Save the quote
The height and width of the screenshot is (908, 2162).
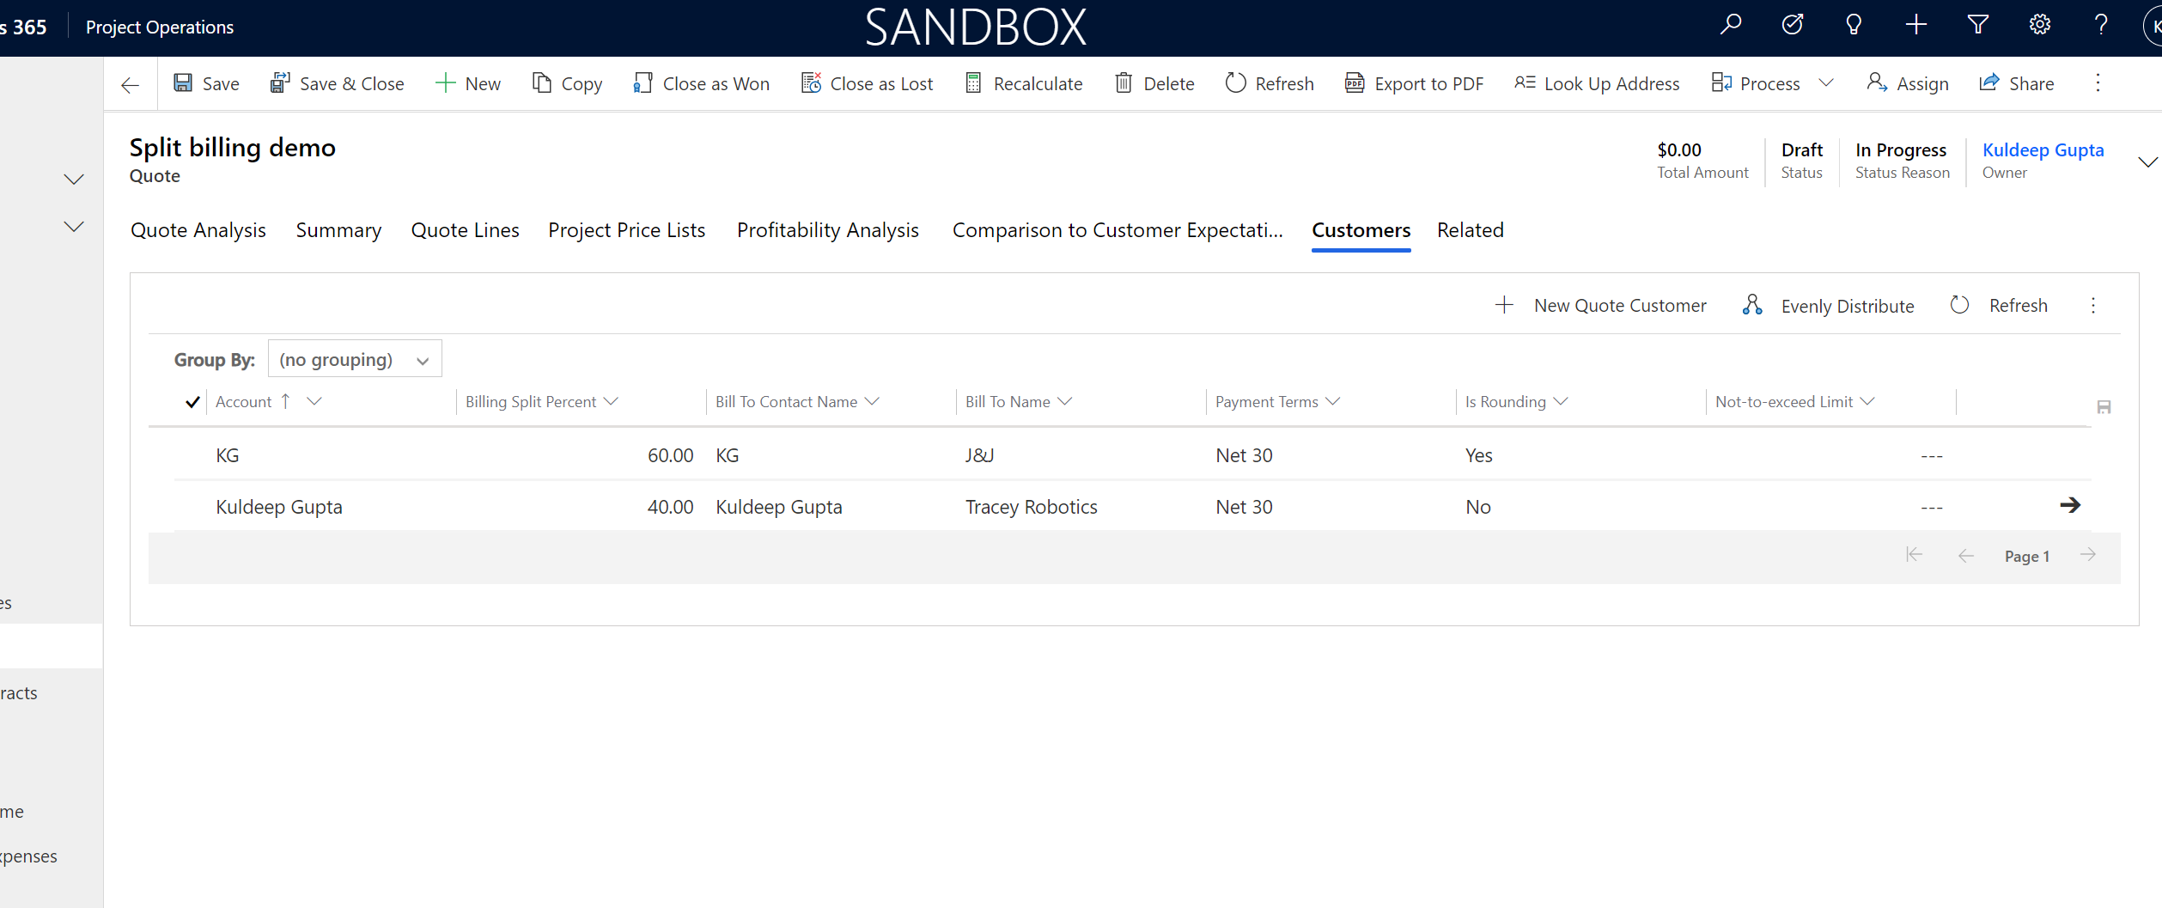(206, 83)
